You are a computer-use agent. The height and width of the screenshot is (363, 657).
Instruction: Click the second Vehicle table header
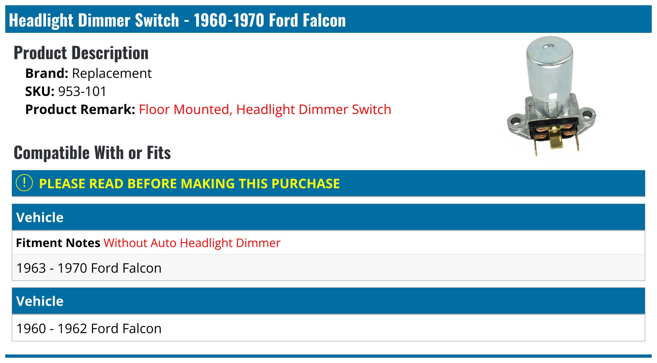[40, 301]
